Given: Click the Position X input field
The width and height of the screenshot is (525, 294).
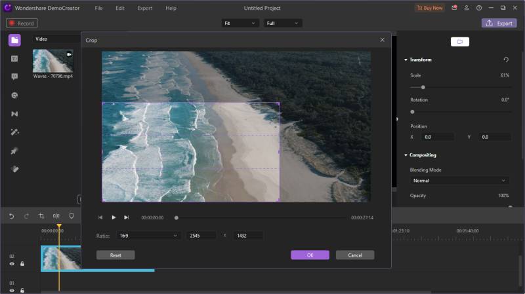Looking at the screenshot, I should click(437, 137).
